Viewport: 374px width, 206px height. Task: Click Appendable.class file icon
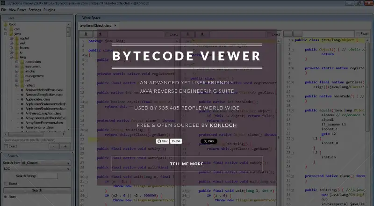tap(22, 99)
